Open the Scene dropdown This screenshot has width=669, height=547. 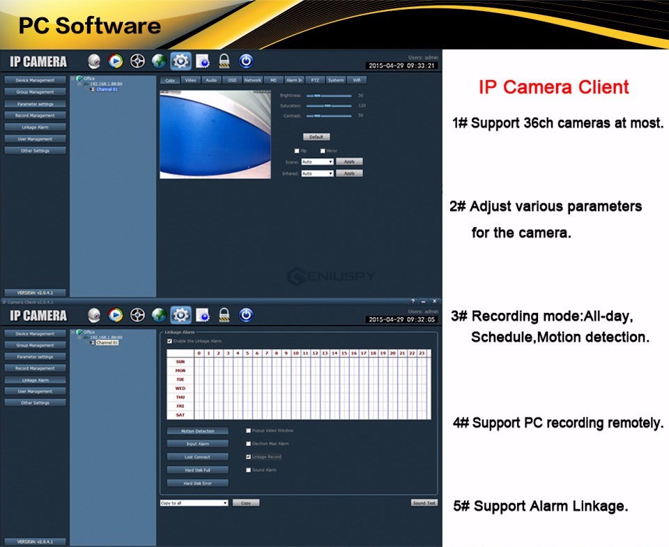(317, 162)
